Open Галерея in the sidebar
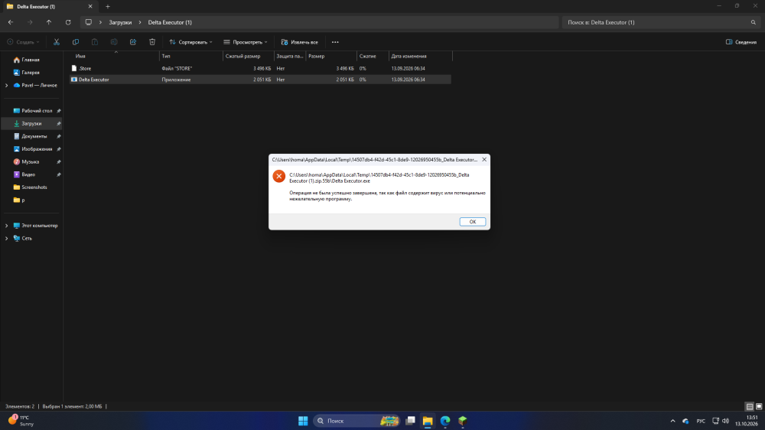The width and height of the screenshot is (765, 430). (31, 72)
